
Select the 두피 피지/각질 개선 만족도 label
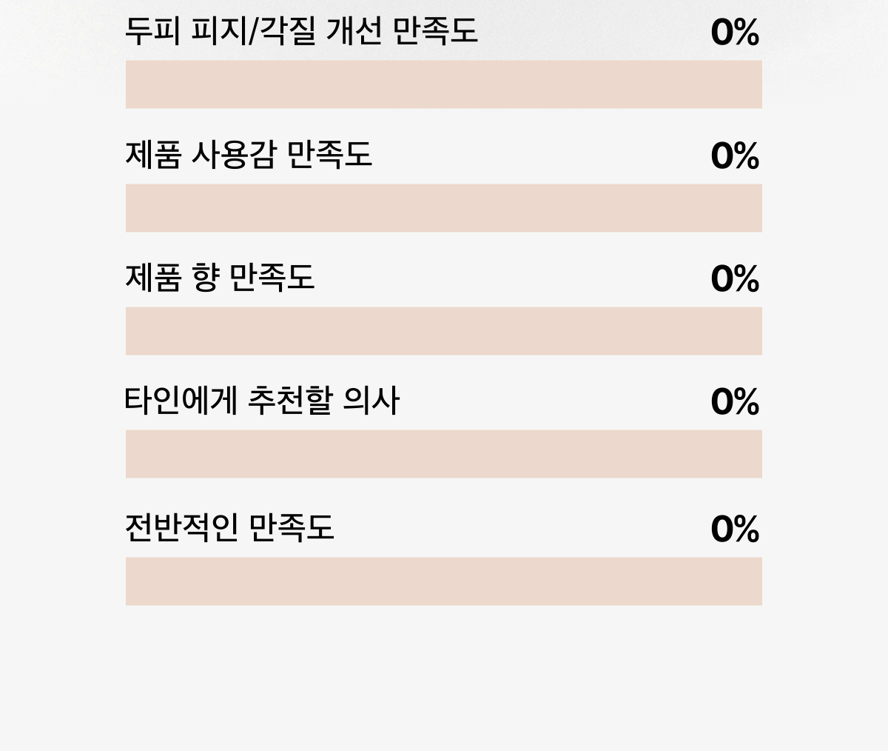pos(301,32)
